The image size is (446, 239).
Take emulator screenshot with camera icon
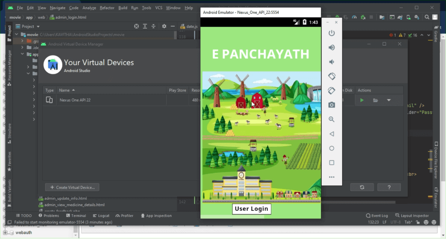point(331,105)
